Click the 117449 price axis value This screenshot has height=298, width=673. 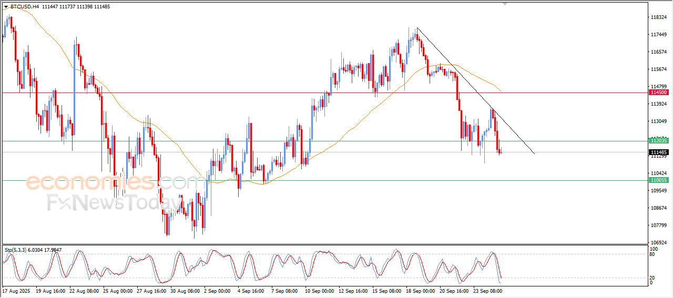[x=659, y=35]
